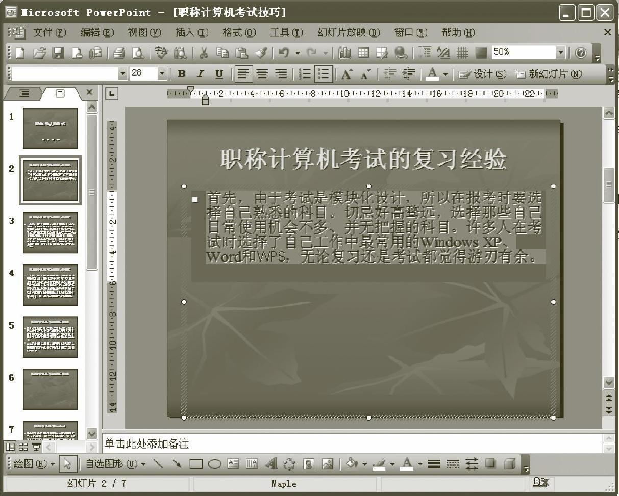This screenshot has height=496, width=619.
Task: Select the Format Painter brush
Action: click(x=260, y=53)
